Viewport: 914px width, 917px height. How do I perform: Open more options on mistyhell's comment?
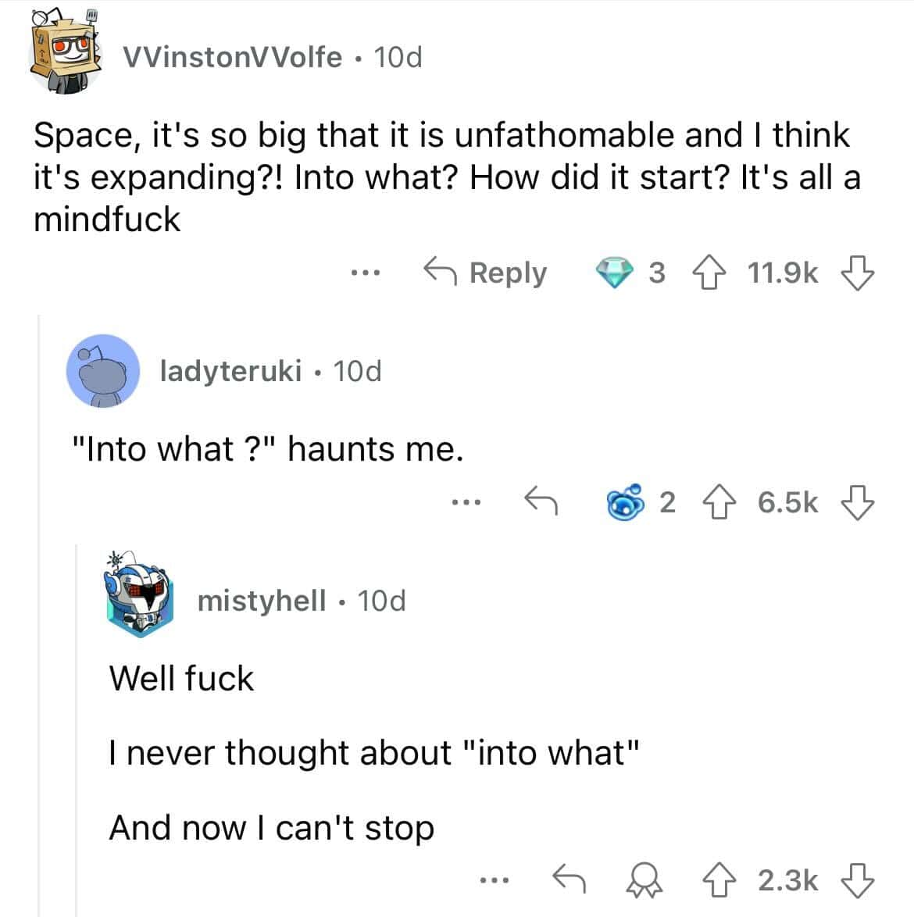tap(495, 880)
